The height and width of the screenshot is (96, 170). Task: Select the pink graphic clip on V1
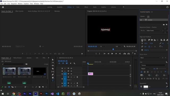(x=90, y=74)
